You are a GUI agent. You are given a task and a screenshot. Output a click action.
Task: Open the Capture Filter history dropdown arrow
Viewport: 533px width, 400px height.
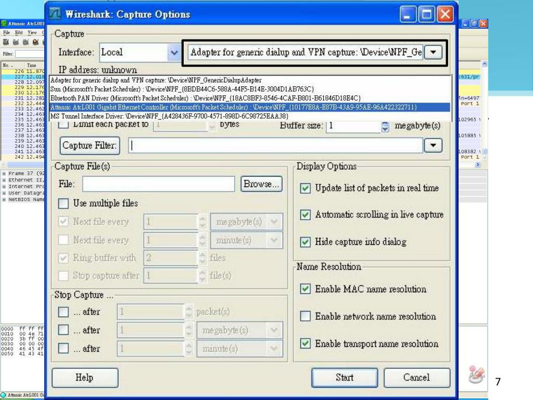click(433, 146)
